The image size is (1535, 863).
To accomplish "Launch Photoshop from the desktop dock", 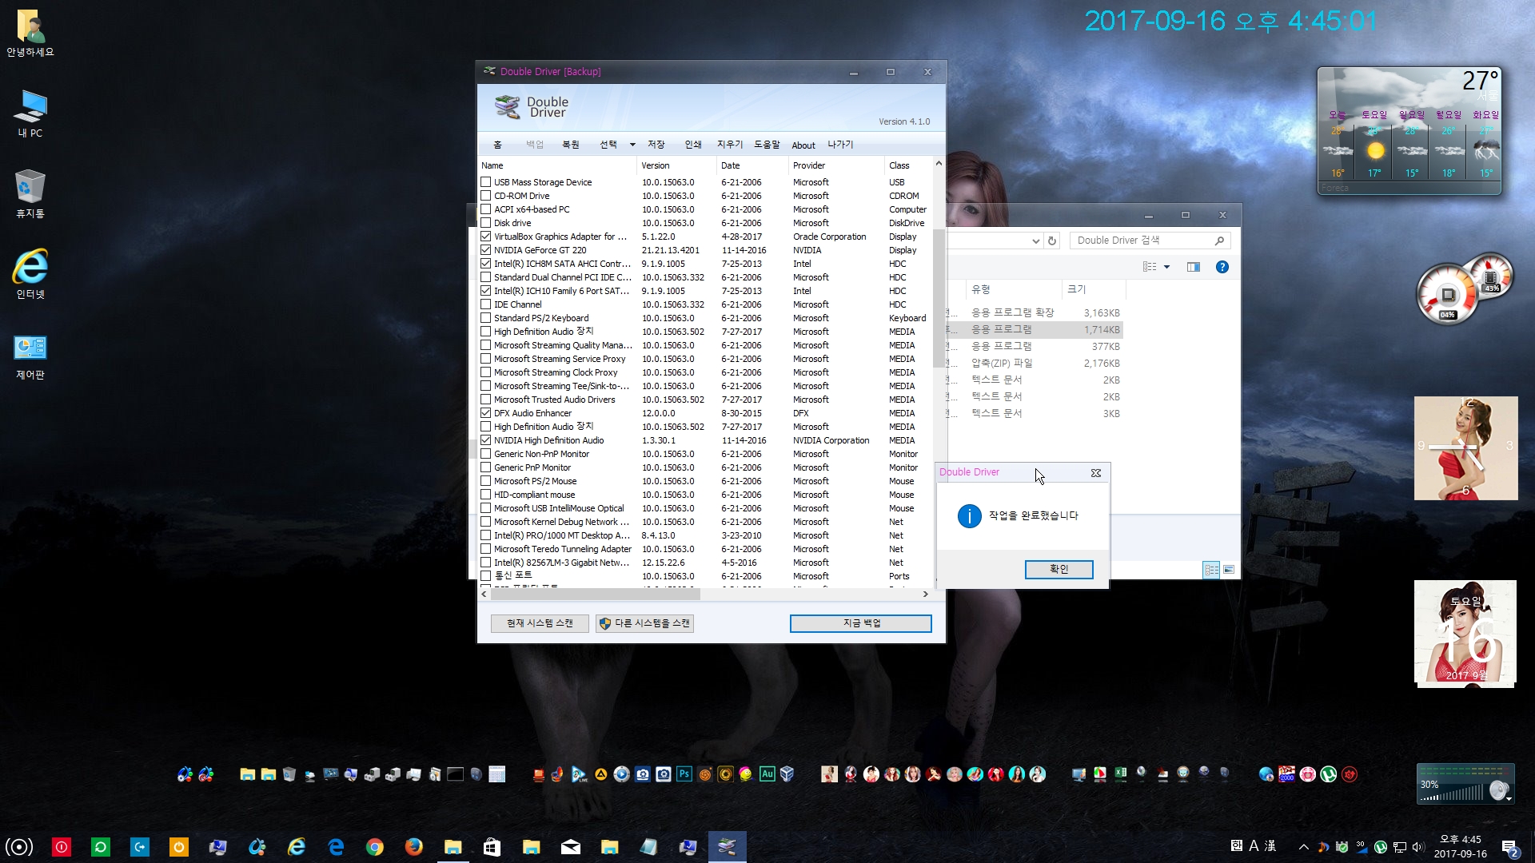I will [684, 774].
